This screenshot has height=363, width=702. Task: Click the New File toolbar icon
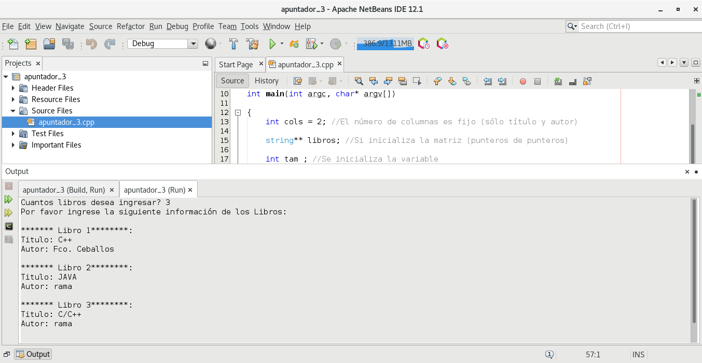point(13,44)
